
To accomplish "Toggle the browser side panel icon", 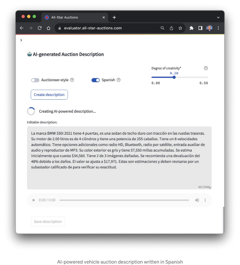I will (200, 28).
